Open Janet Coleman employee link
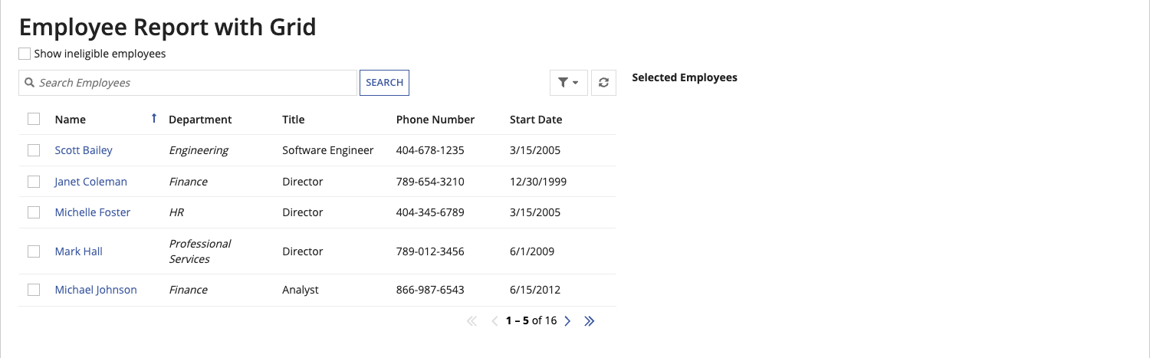1150x358 pixels. point(91,182)
